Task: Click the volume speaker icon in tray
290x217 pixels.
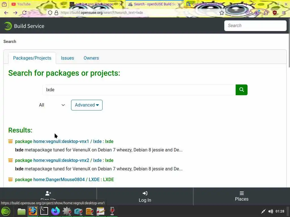Action: [x=270, y=211]
